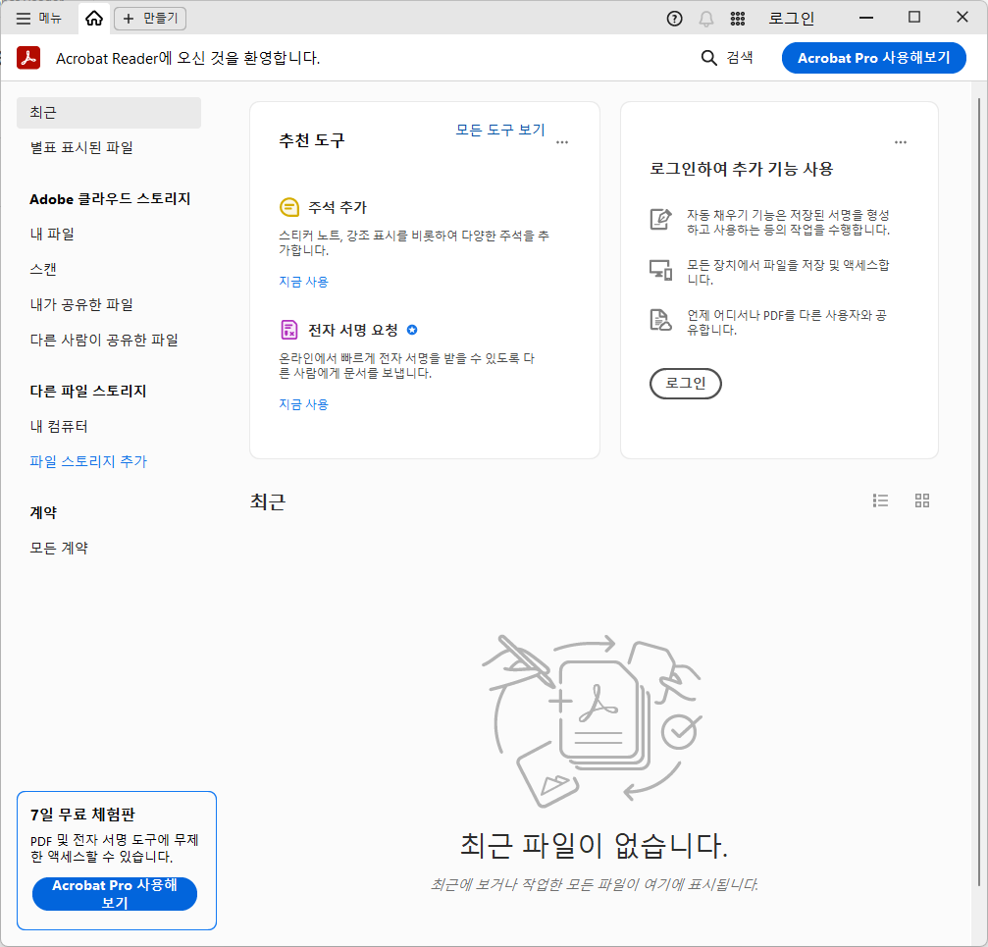The height and width of the screenshot is (947, 988).
Task: Click the 전자 서명 요청 document icon
Action: (288, 330)
